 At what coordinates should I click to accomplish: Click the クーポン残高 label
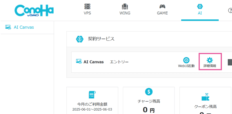(x=205, y=106)
